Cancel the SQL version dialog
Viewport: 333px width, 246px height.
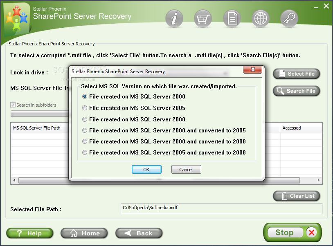pyautogui.click(x=186, y=170)
